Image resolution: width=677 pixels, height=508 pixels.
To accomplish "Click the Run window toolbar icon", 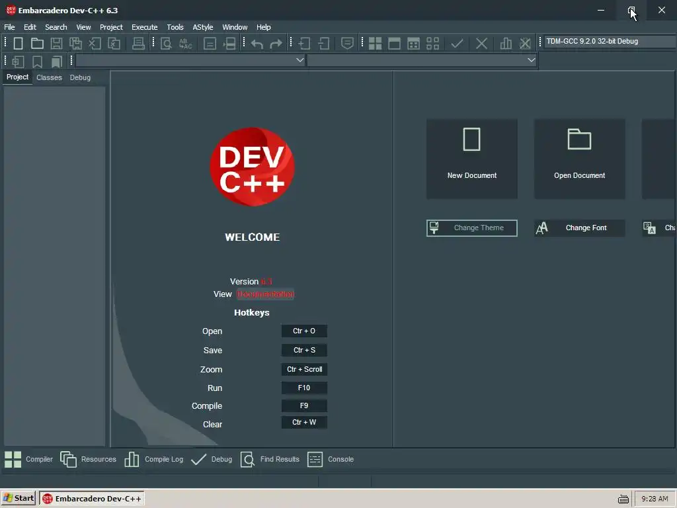I will point(394,43).
